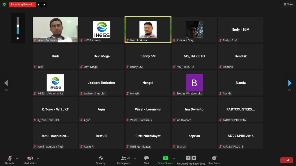Open the Chat panel

click(146, 160)
